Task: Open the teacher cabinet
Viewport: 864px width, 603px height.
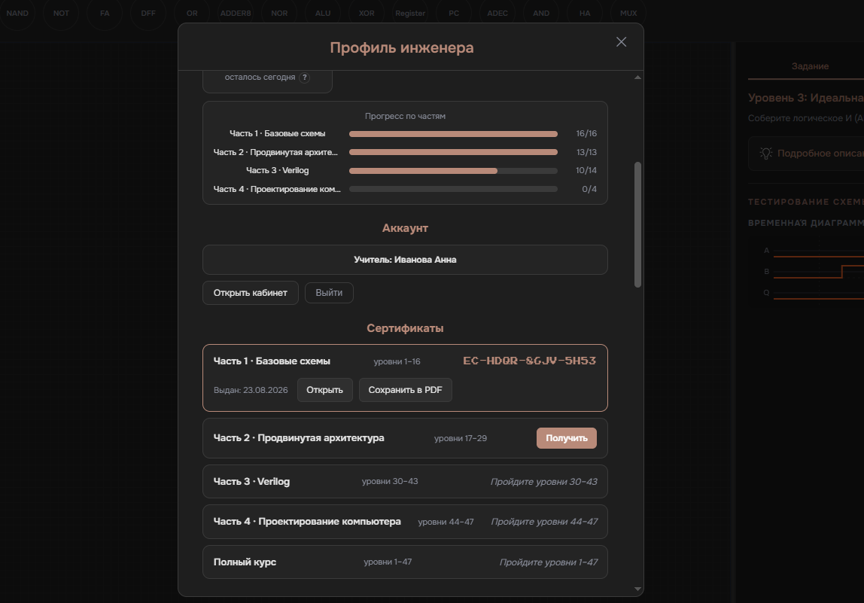Action: pos(250,293)
